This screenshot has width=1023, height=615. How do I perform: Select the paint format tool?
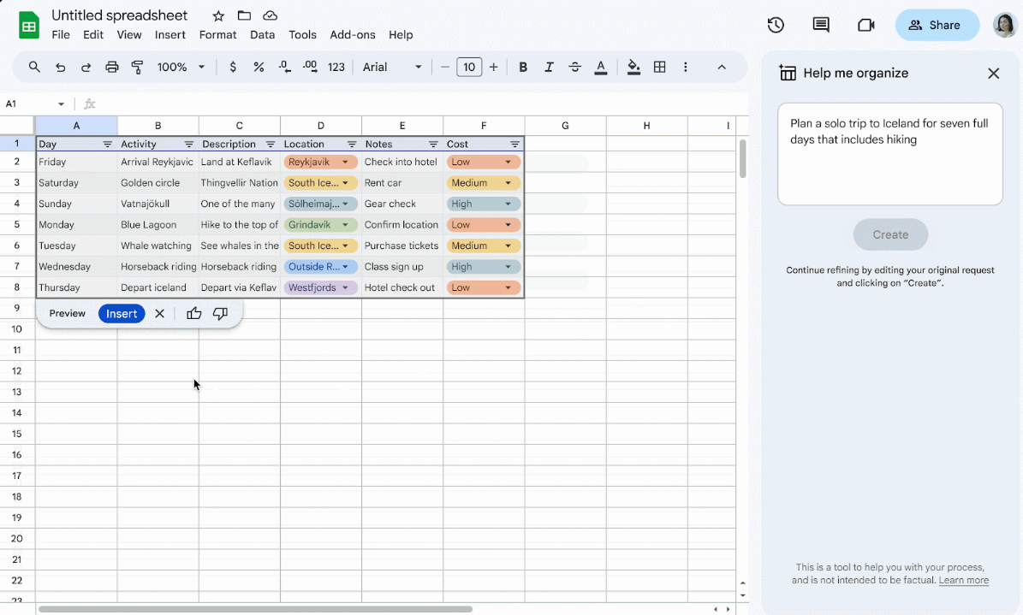138,67
